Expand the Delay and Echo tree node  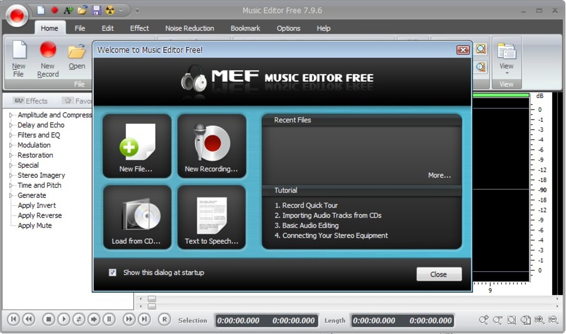tap(11, 125)
